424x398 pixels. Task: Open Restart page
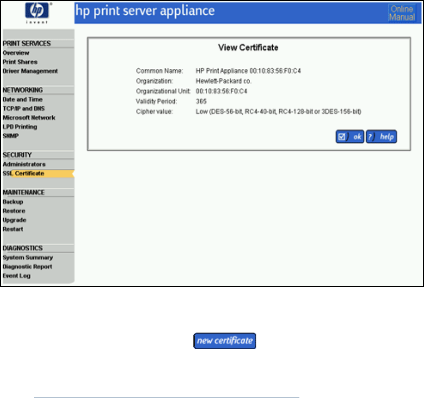13,229
